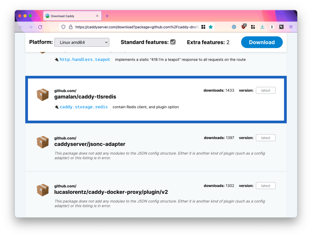312x237 pixels.
Task: Select the caddyserver/jsonc-adapter package
Action: coord(90,144)
